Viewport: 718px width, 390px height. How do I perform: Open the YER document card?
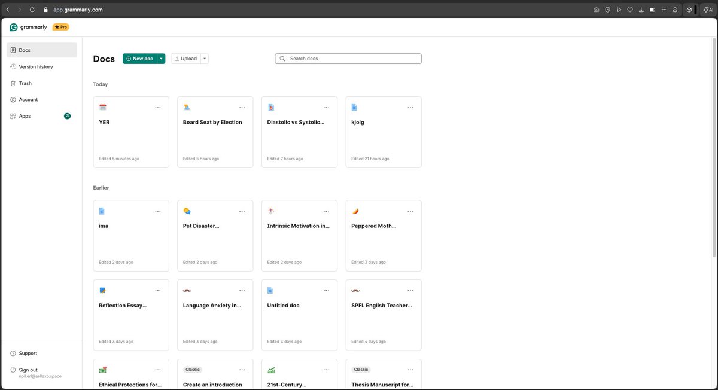pyautogui.click(x=131, y=132)
